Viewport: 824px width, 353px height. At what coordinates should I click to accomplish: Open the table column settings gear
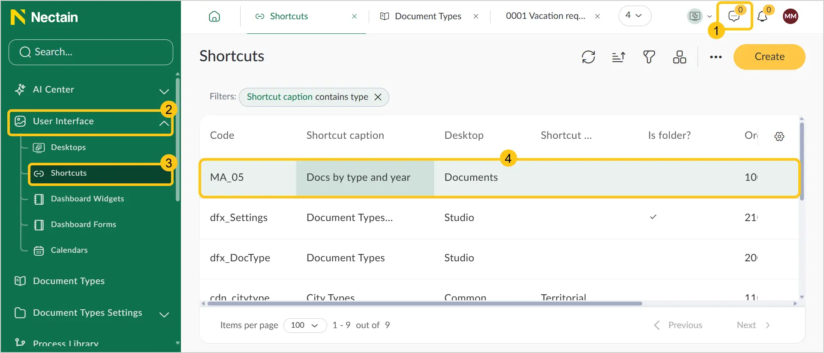coord(779,136)
